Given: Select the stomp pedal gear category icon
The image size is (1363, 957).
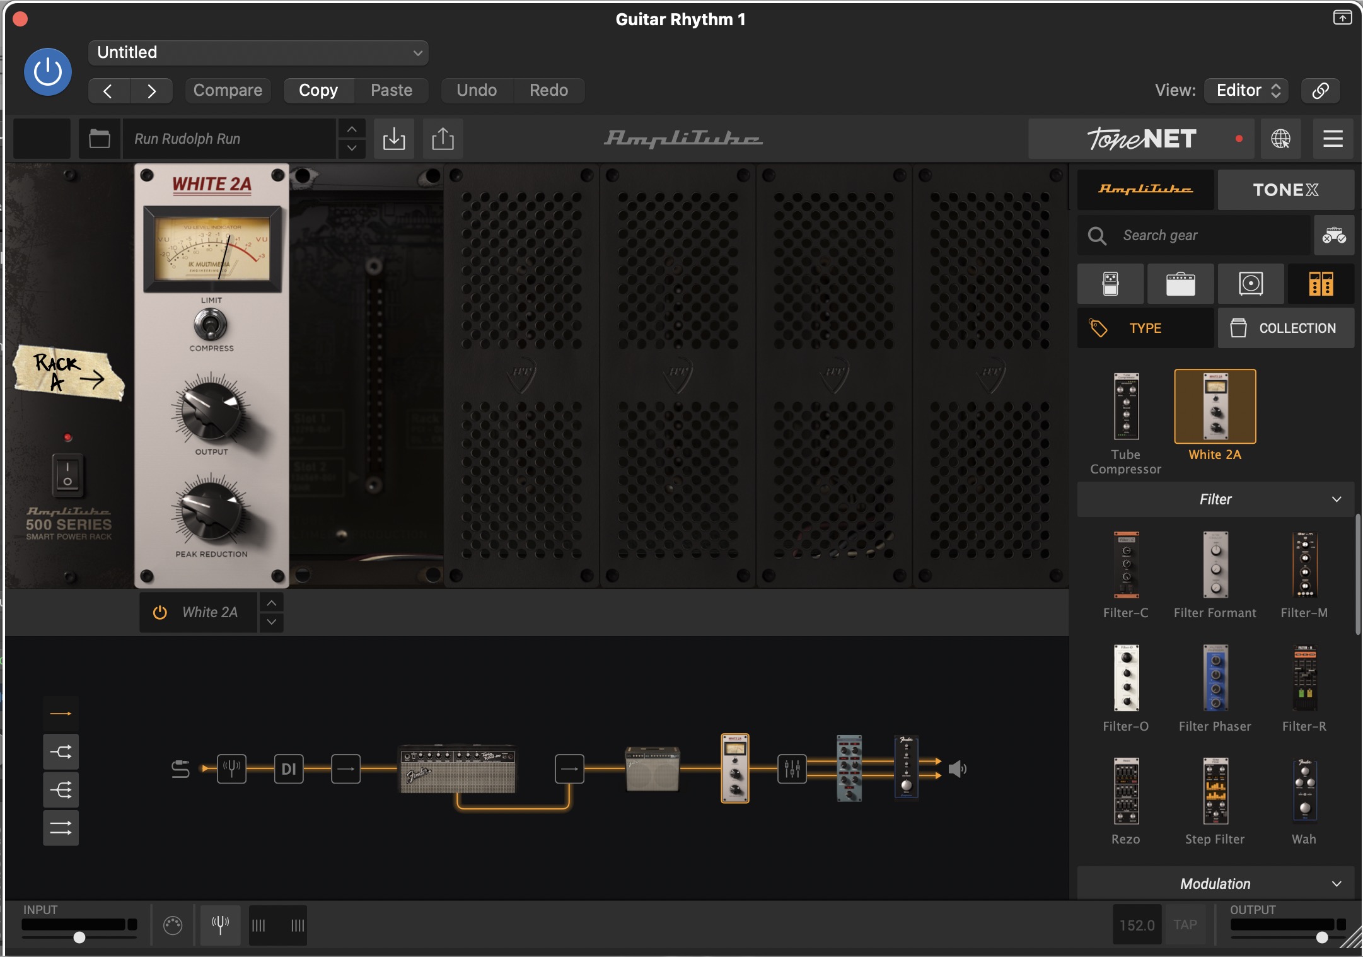Looking at the screenshot, I should pos(1110,284).
